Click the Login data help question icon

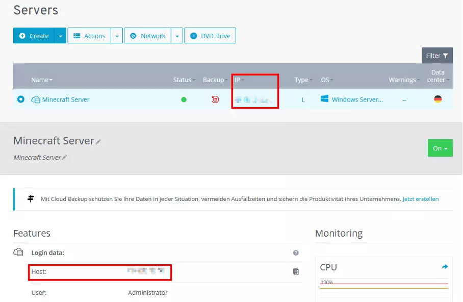(x=296, y=253)
